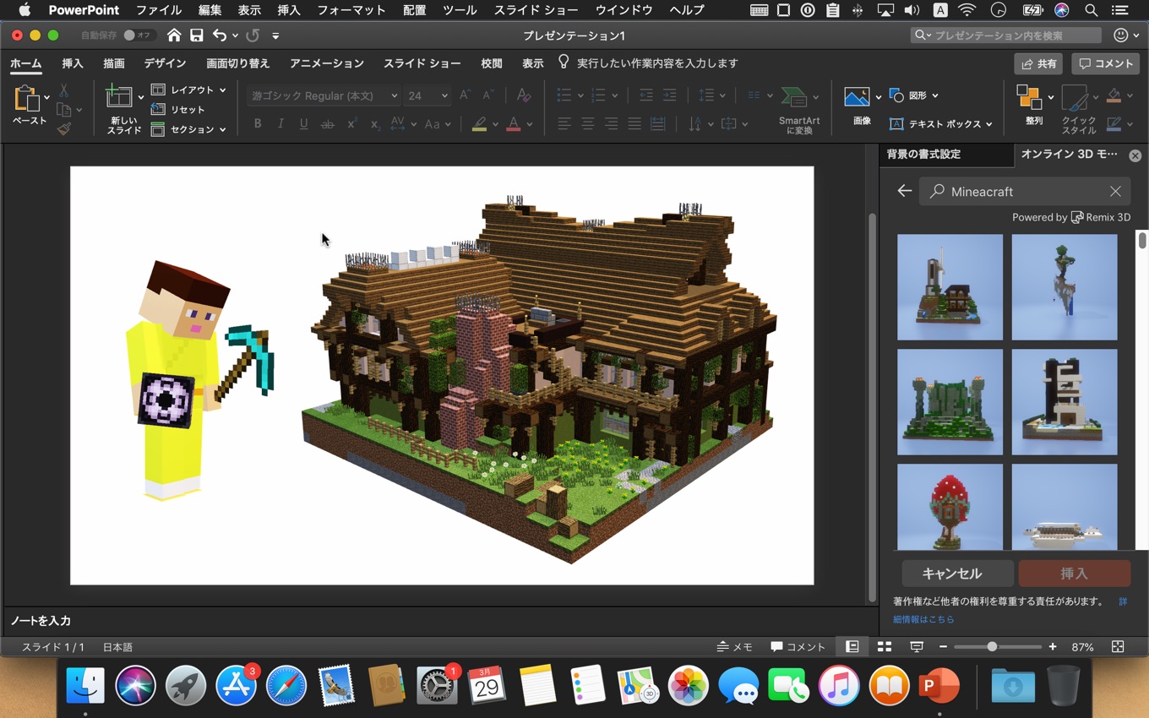This screenshot has height=718, width=1149.
Task: Open the Paste options arrow
Action: pyautogui.click(x=46, y=98)
